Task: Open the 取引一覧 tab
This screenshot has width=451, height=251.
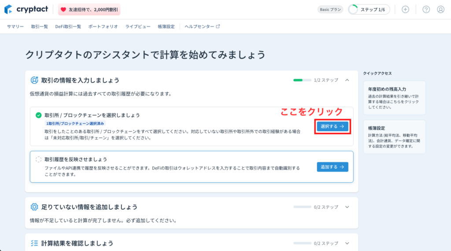Action: (x=39, y=26)
